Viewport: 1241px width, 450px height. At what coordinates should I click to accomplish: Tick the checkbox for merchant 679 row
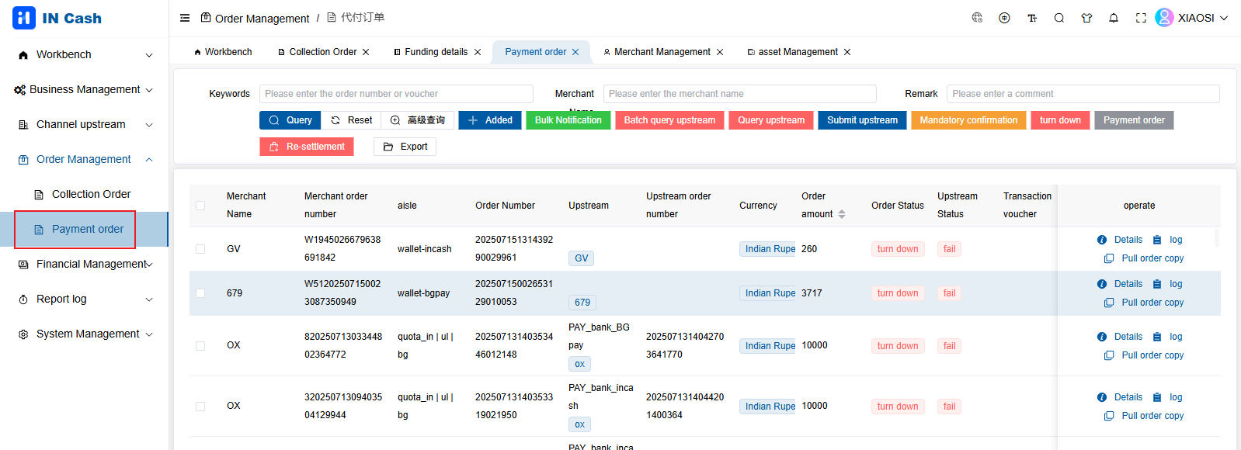(x=200, y=293)
